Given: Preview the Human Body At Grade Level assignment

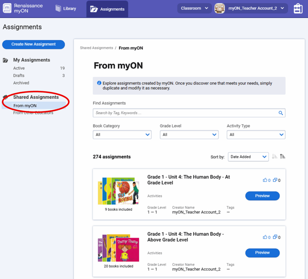Looking at the screenshot, I should [x=262, y=196].
